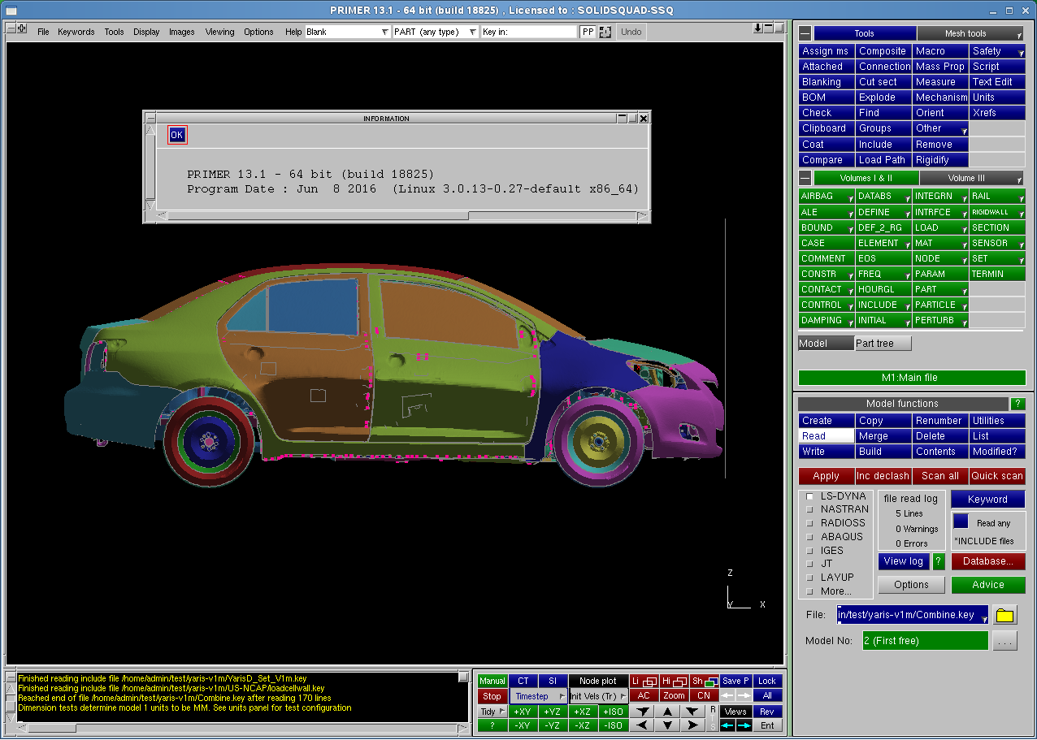The height and width of the screenshot is (740, 1037).
Task: Click the Li line display mode icon
Action: pos(644,682)
